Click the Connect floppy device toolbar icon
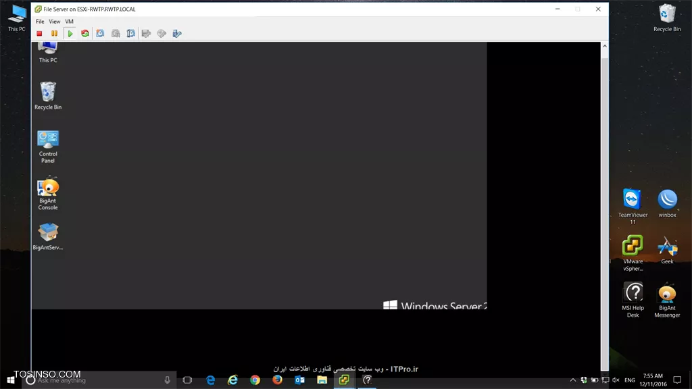The image size is (692, 389). click(x=146, y=34)
